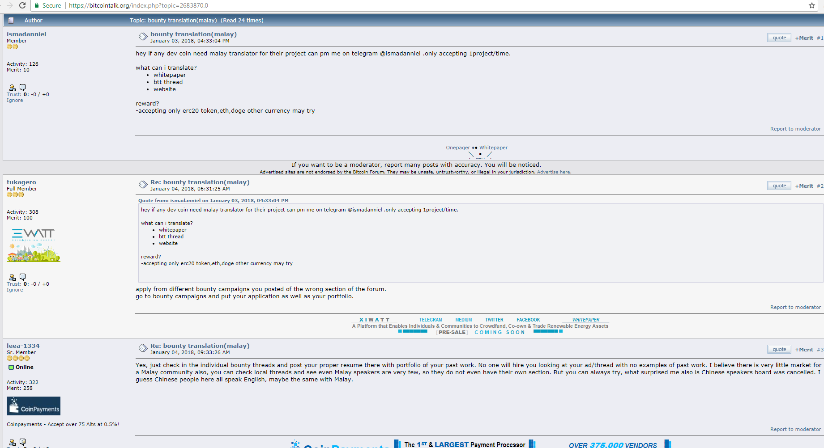Image resolution: width=824 pixels, height=448 pixels.
Task: Click Ignore under ismadanniel
Action: pos(15,100)
